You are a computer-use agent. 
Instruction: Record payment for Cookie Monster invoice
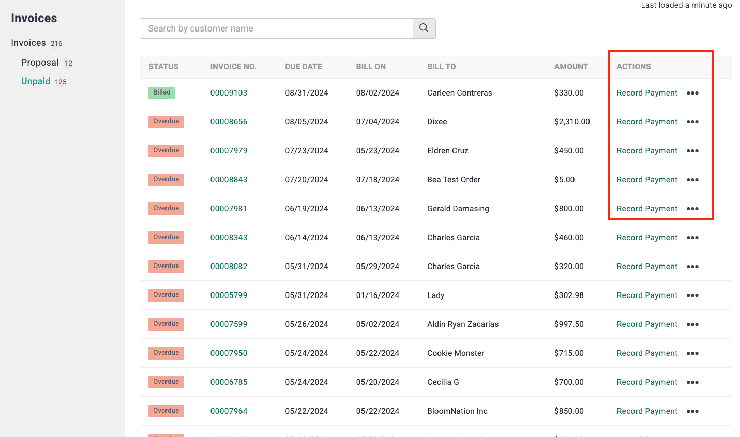point(647,353)
